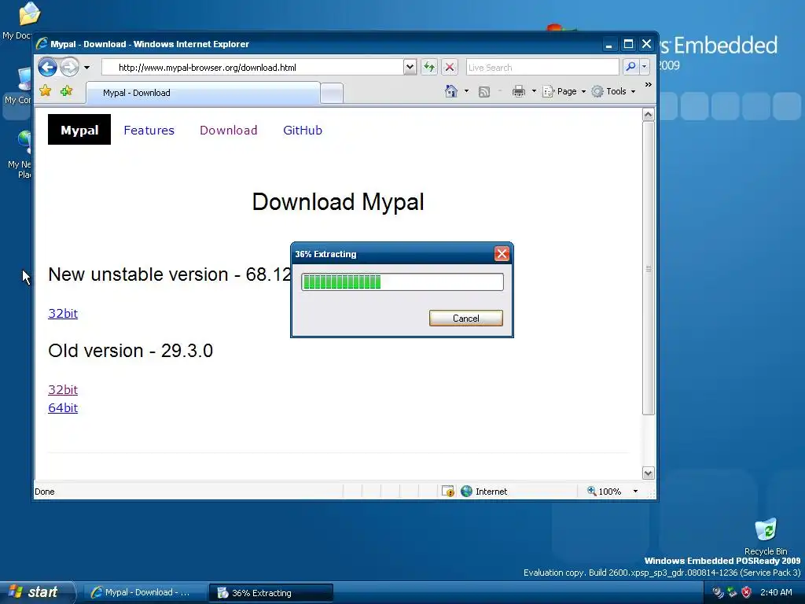Click the Old version - 29.3.0 heading
This screenshot has width=805, height=604.
point(130,351)
